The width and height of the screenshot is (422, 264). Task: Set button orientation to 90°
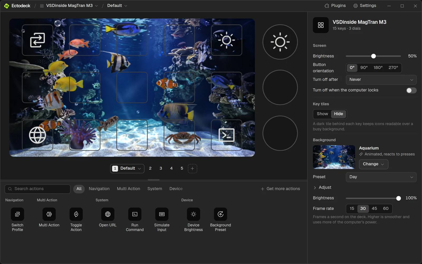[x=364, y=68]
